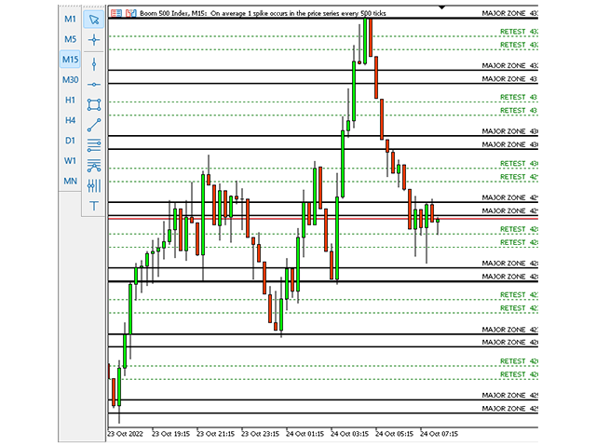Switch to the H4 timeframe

70,120
